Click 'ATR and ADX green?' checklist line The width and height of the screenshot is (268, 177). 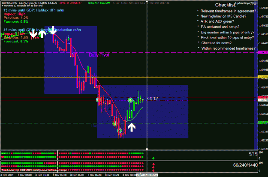[217, 21]
